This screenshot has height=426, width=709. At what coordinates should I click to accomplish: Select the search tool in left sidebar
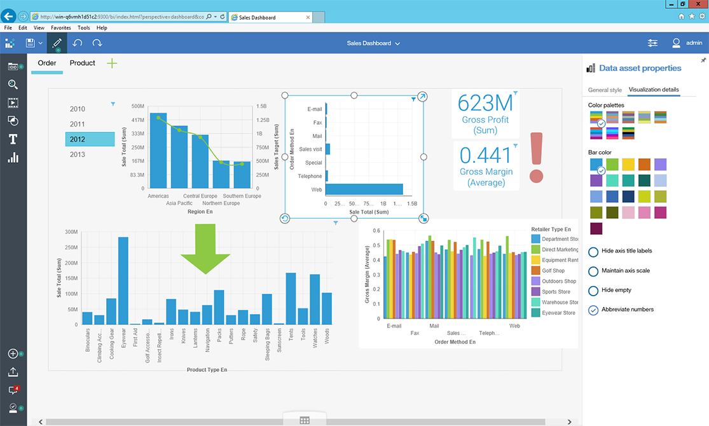13,84
